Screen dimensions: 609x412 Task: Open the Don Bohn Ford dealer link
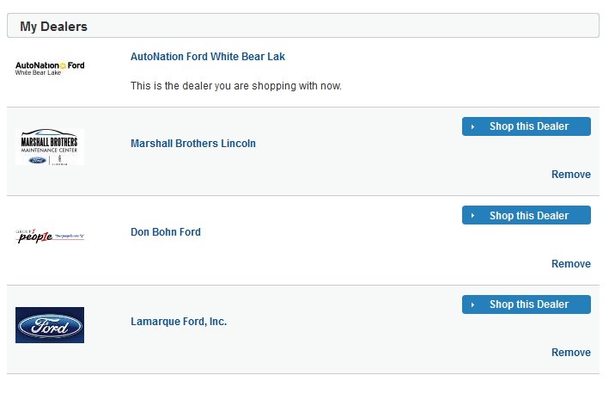click(166, 232)
